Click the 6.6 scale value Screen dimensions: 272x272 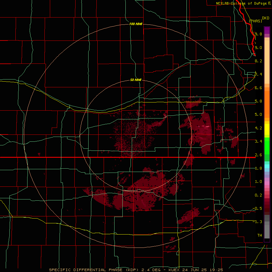[258, 88]
